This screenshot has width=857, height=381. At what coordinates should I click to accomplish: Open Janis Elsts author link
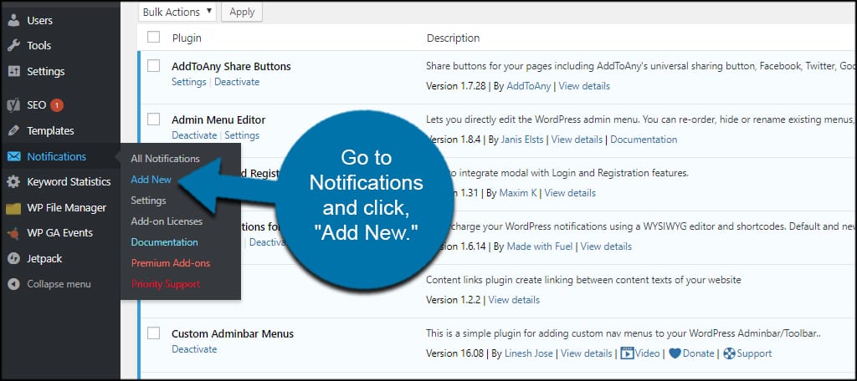pos(521,140)
